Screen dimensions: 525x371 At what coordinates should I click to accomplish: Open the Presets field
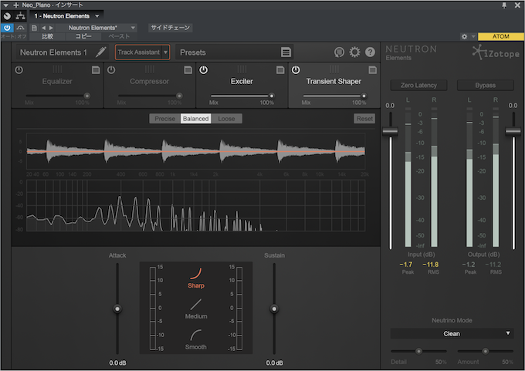pos(235,52)
